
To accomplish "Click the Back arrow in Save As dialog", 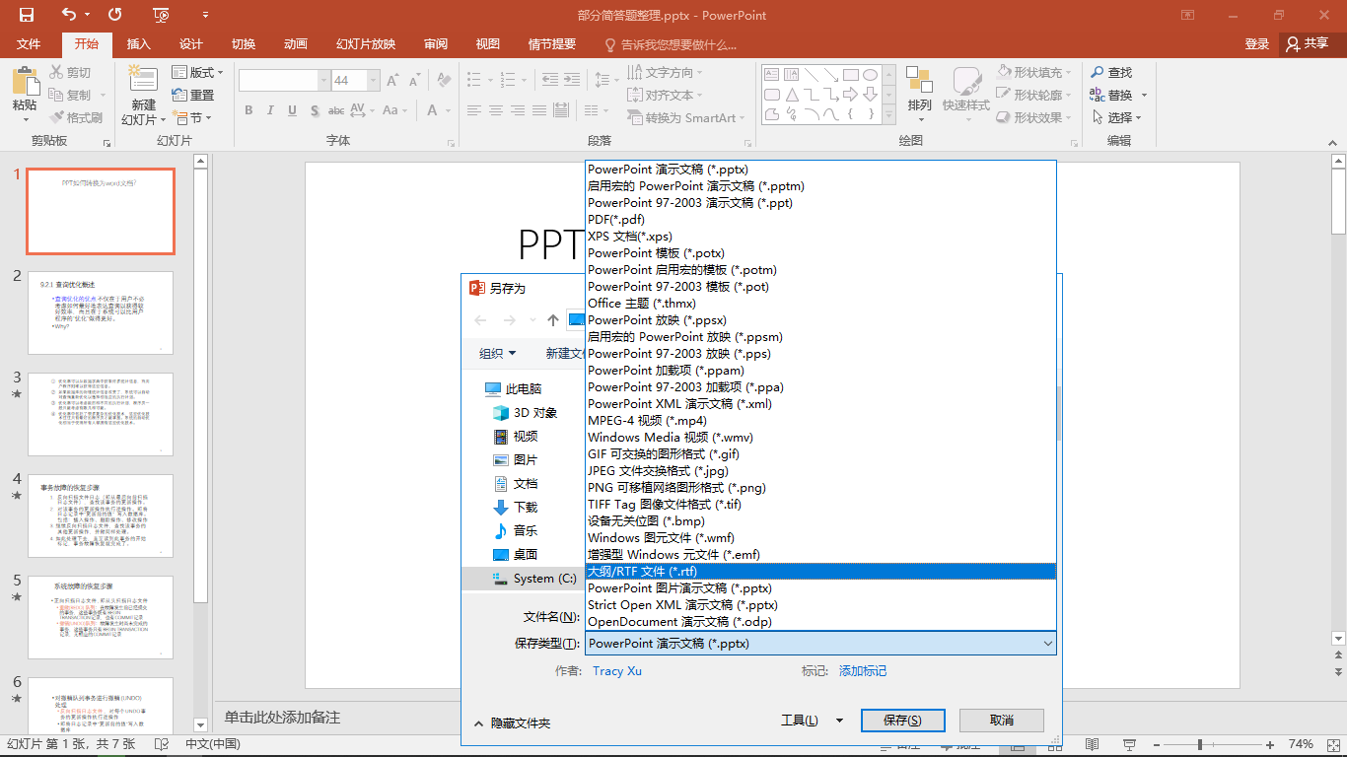I will point(481,320).
